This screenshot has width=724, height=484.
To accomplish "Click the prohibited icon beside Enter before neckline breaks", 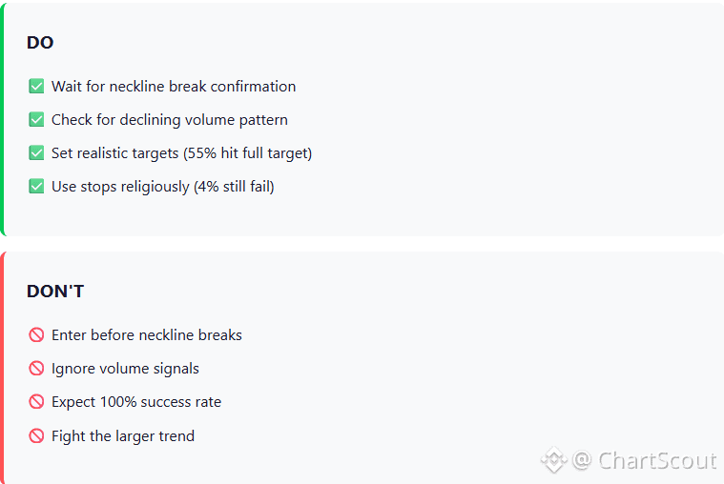I will point(36,335).
